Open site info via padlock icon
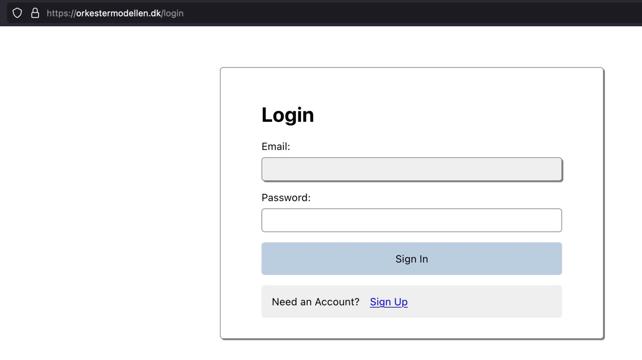 pos(35,13)
